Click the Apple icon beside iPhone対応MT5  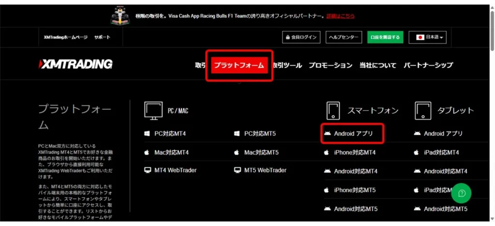[x=326, y=190]
